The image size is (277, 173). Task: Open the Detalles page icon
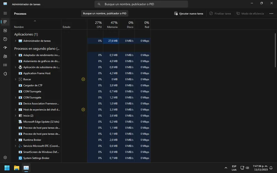click(x=5, y=65)
